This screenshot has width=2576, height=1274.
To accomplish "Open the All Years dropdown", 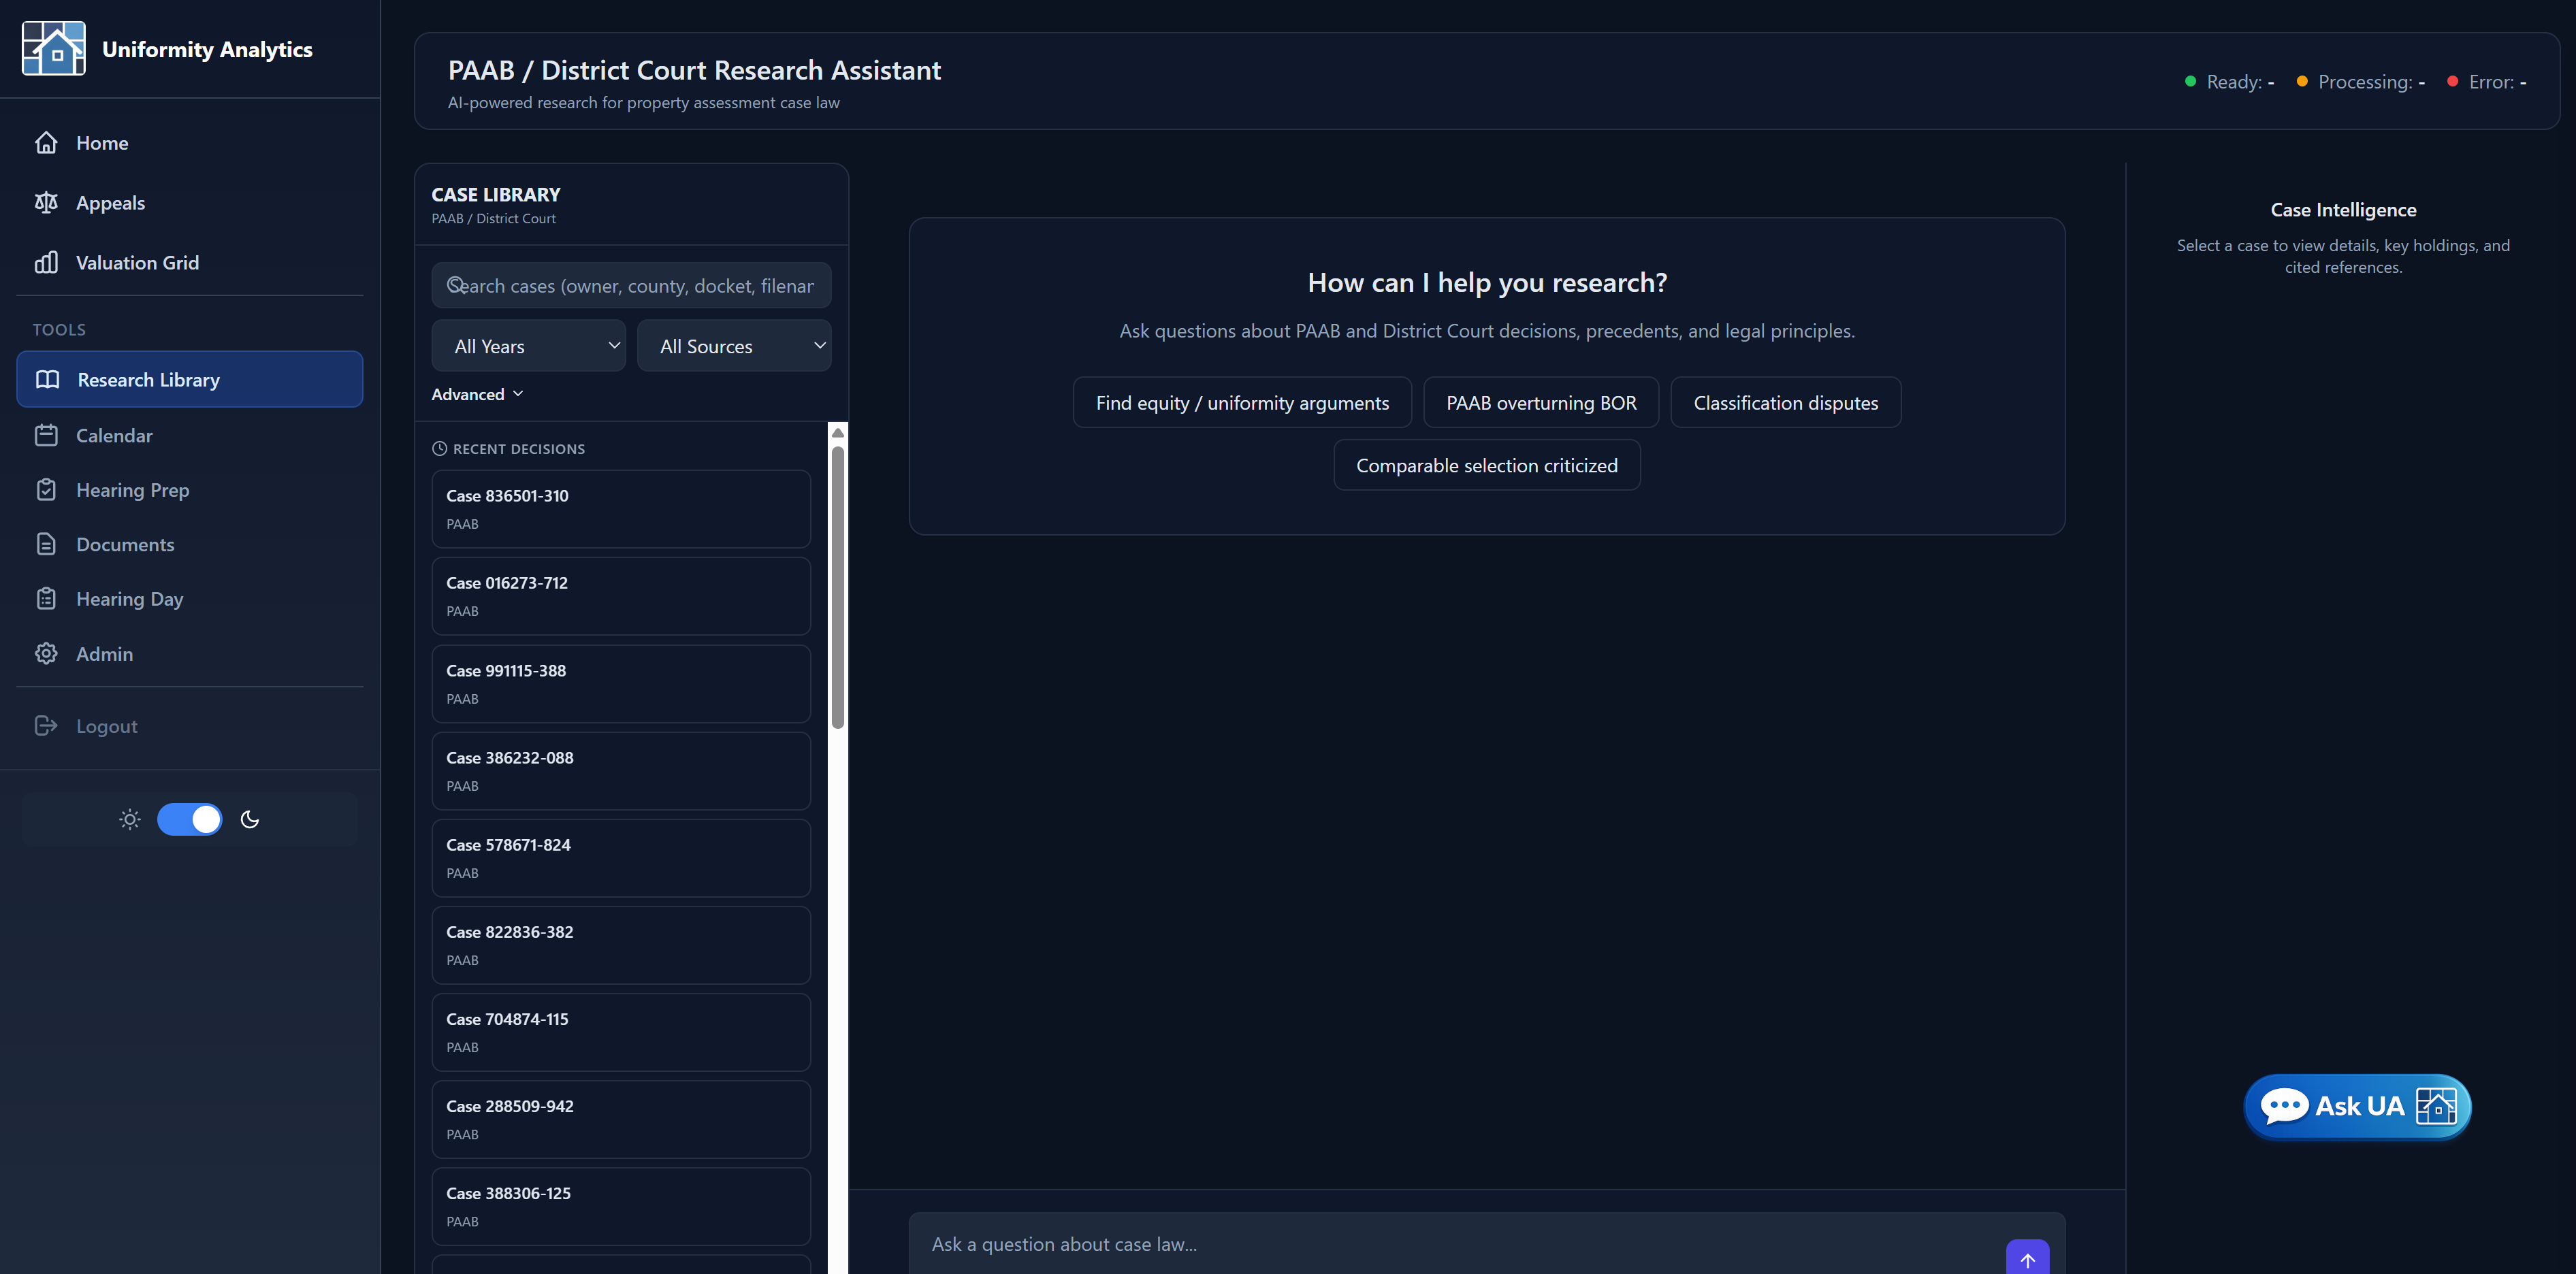I will [528, 346].
